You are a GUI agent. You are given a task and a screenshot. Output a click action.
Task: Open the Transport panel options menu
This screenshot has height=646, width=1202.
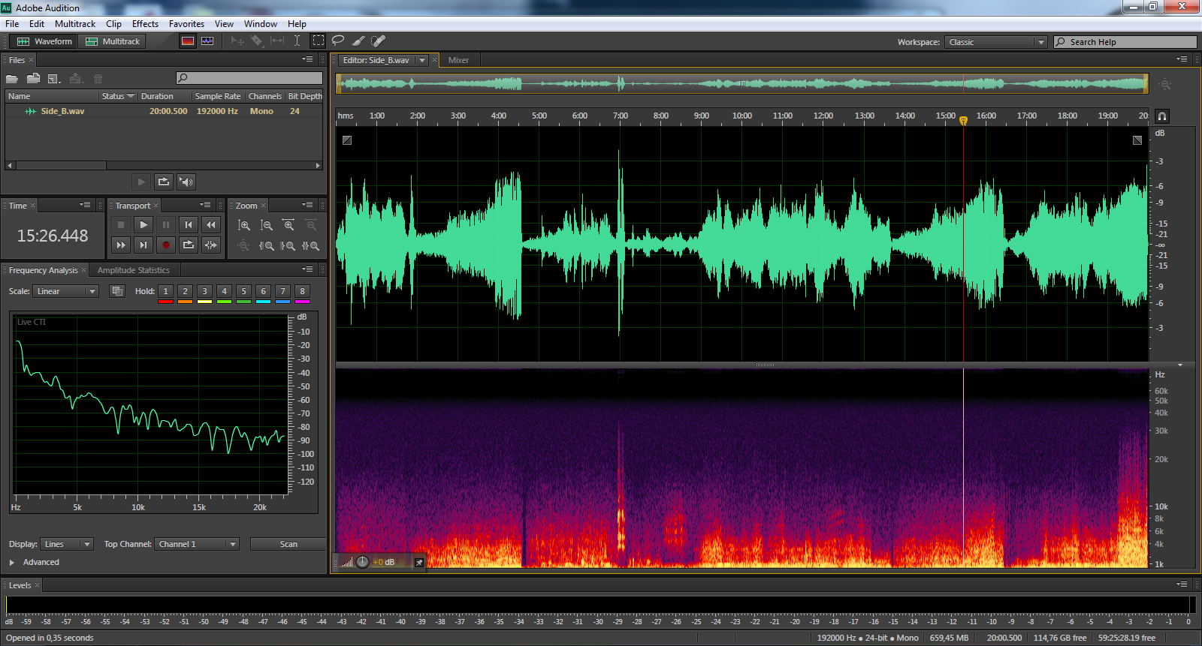coord(205,205)
